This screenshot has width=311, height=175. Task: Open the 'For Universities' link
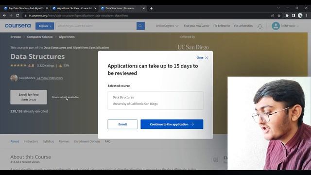tap(243, 26)
